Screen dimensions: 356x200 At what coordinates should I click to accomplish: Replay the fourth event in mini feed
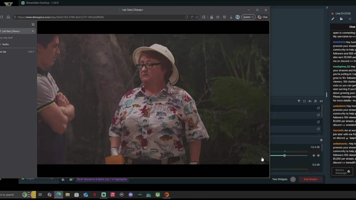(318, 129)
